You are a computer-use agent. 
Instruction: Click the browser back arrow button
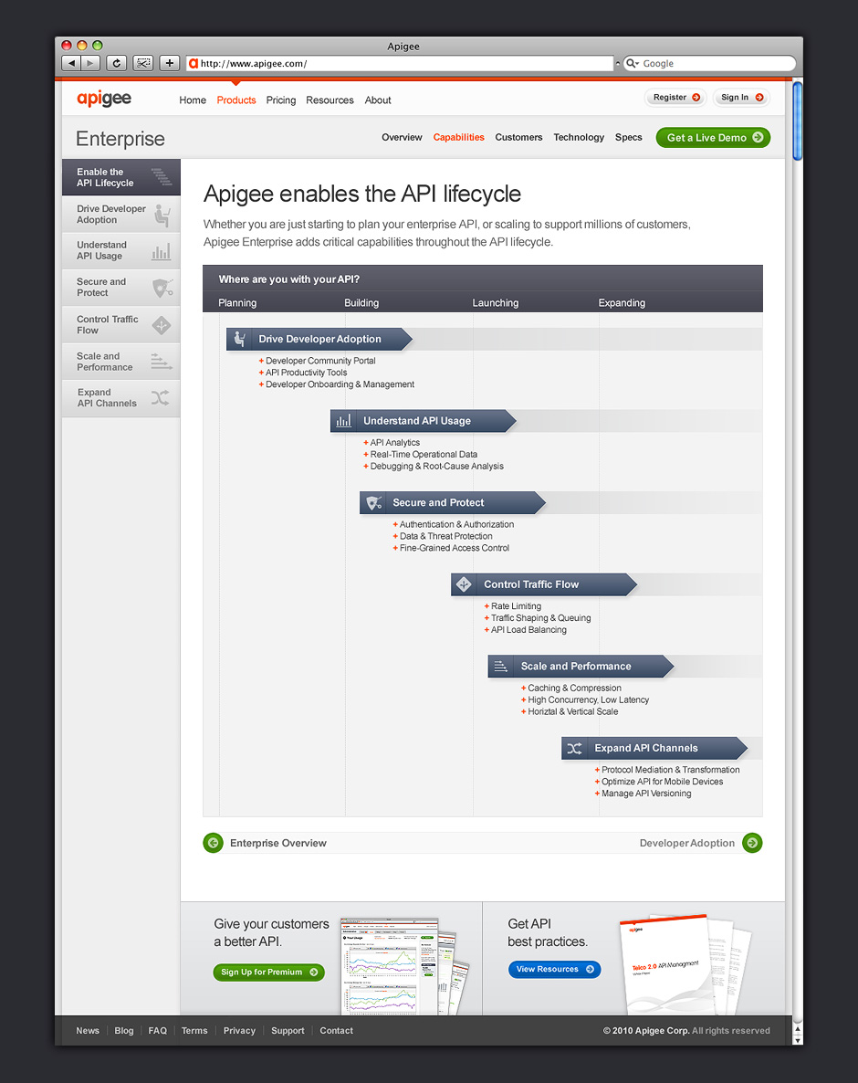click(x=71, y=63)
